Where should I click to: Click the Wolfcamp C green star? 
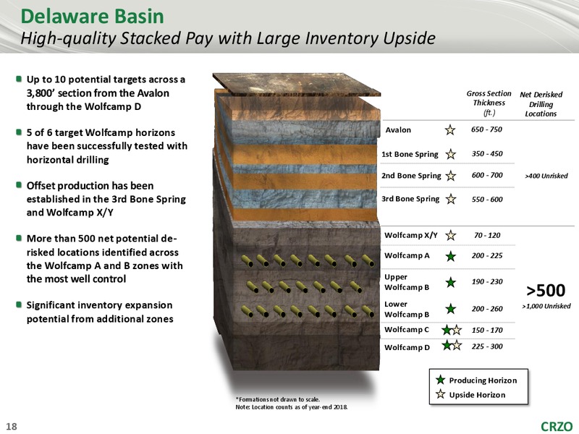click(447, 330)
